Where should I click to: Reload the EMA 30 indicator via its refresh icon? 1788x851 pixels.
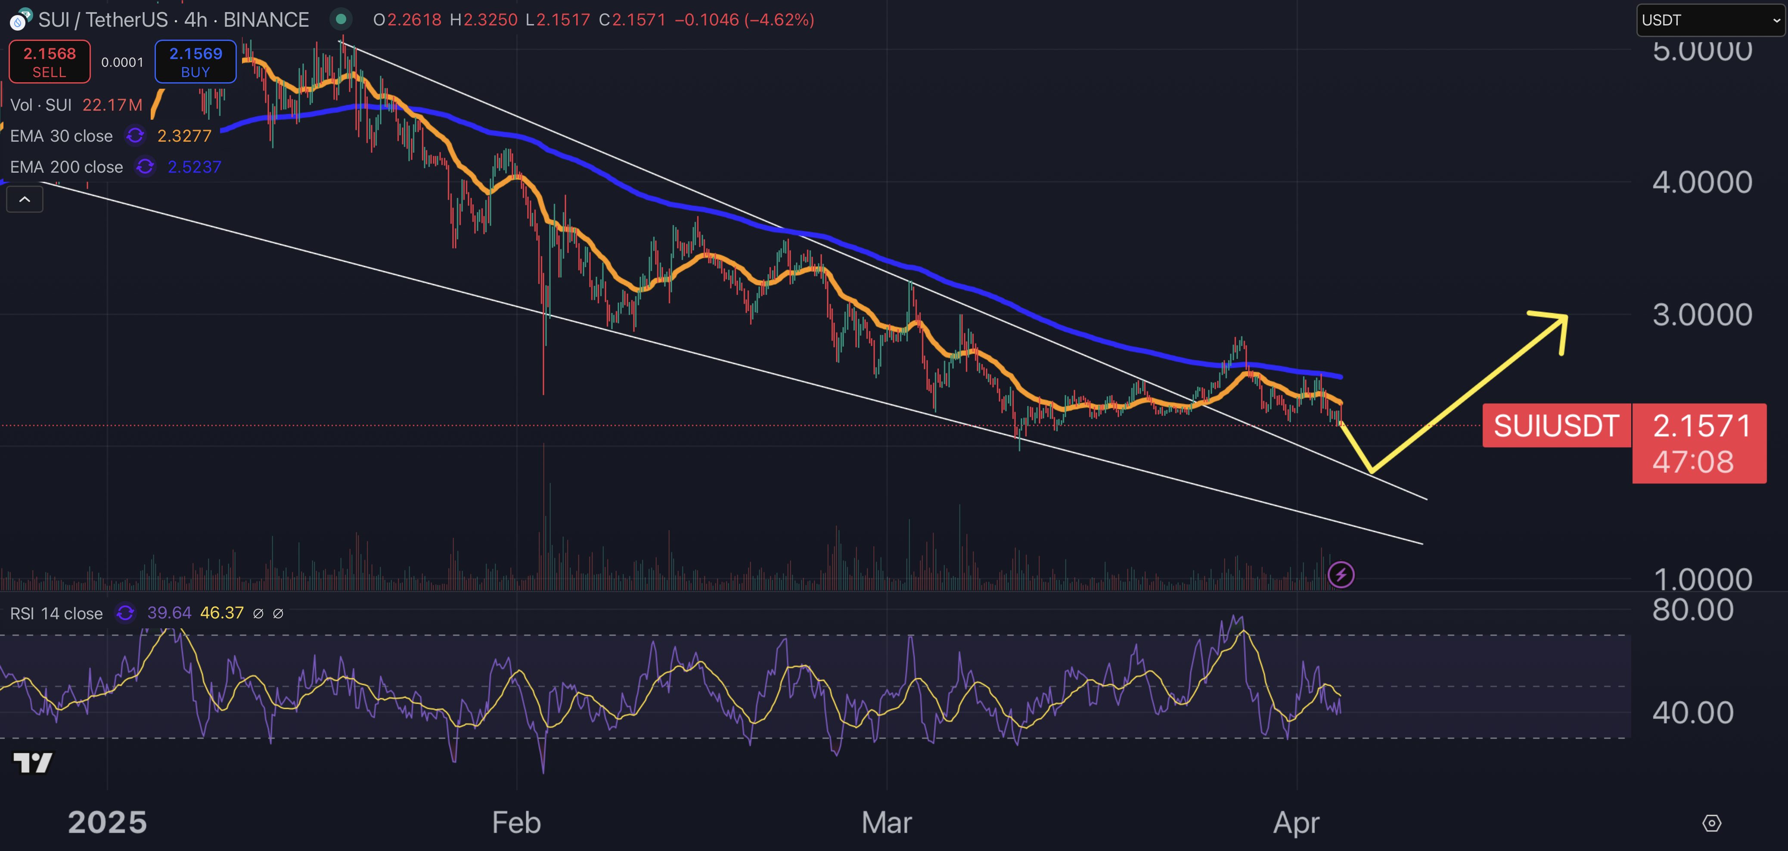tap(135, 136)
